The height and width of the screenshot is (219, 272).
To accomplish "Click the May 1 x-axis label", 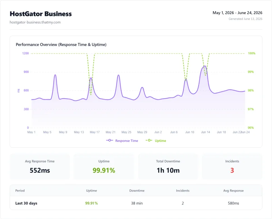I will tap(31, 132).
